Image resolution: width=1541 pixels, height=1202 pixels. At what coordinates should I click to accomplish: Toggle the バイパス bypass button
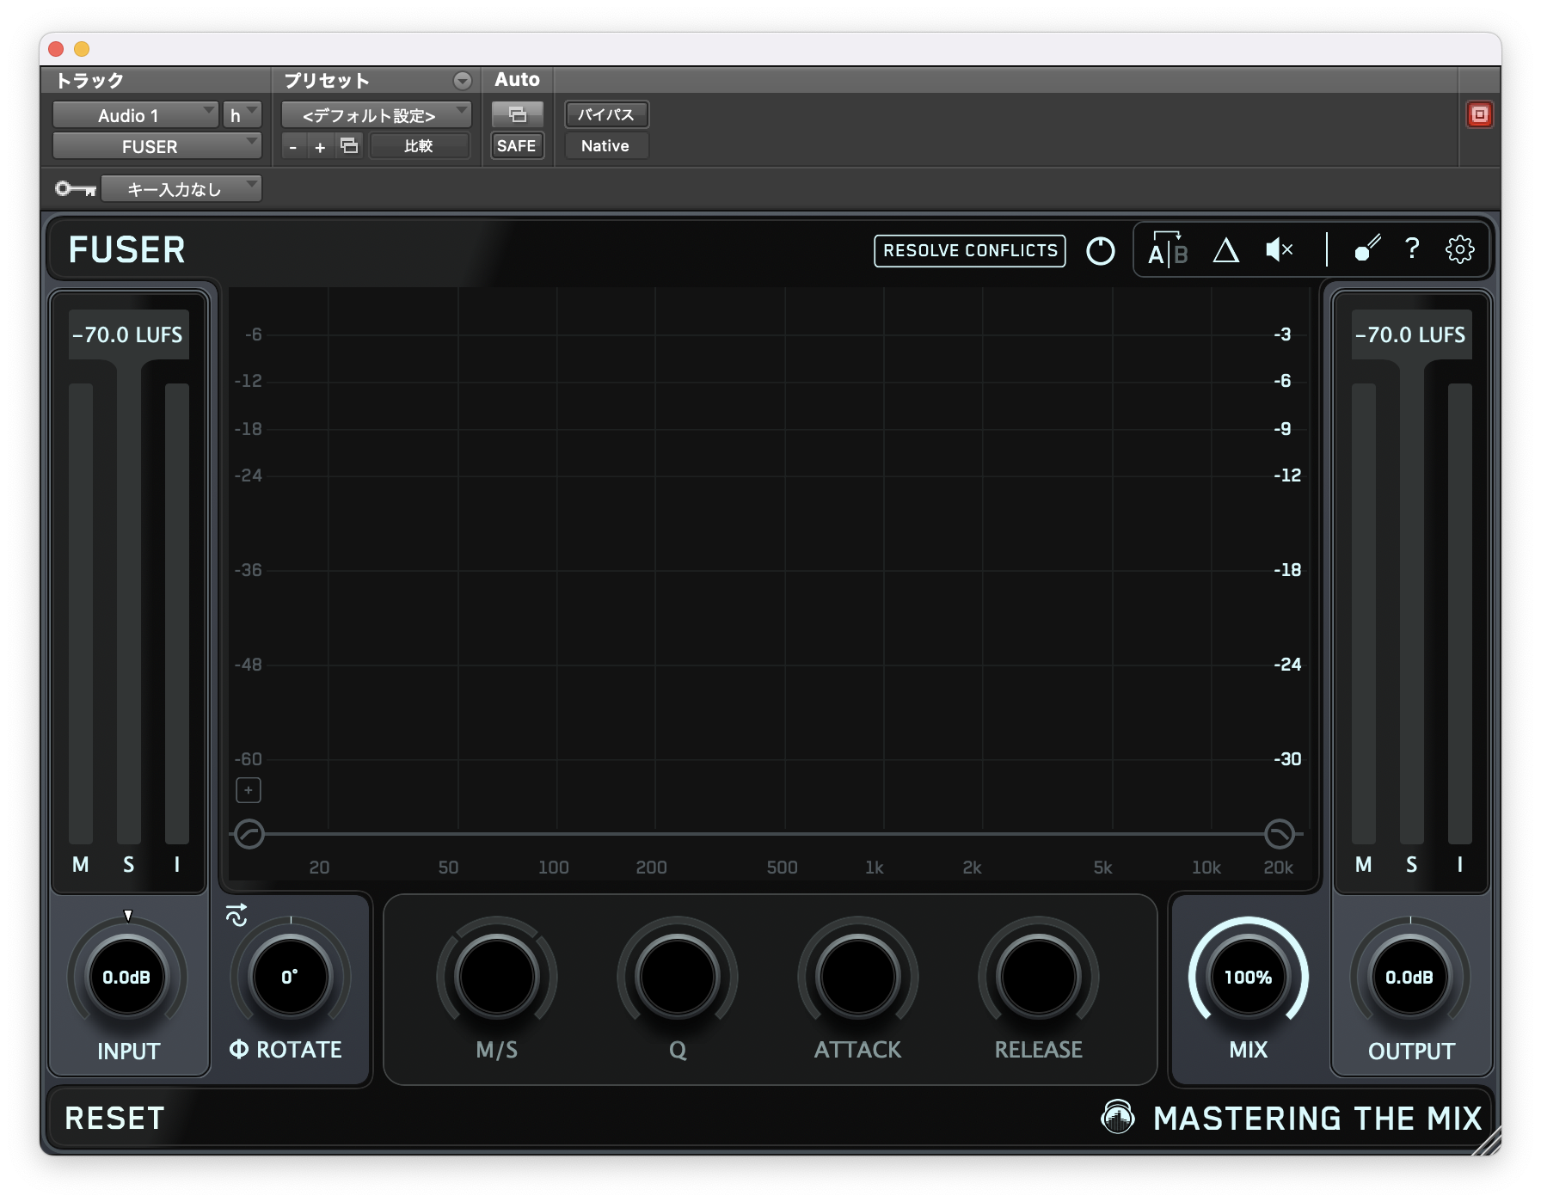click(x=606, y=114)
